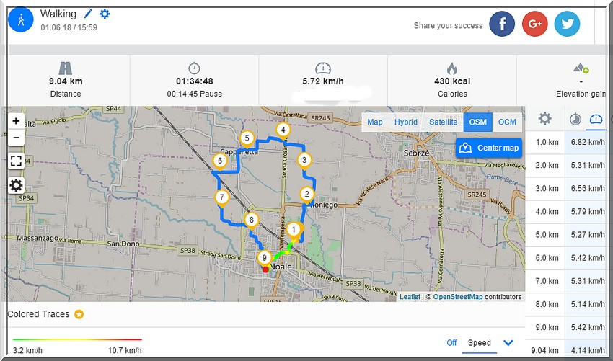Zoom out the map
The image size is (613, 361).
click(16, 138)
